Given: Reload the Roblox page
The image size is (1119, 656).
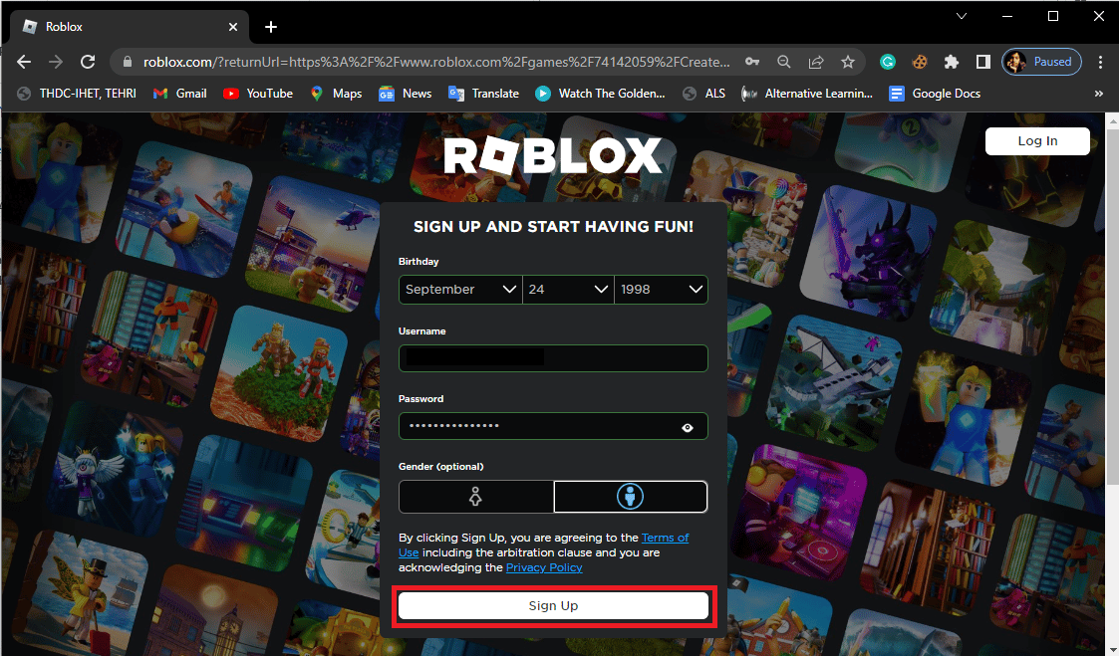Looking at the screenshot, I should tap(87, 61).
